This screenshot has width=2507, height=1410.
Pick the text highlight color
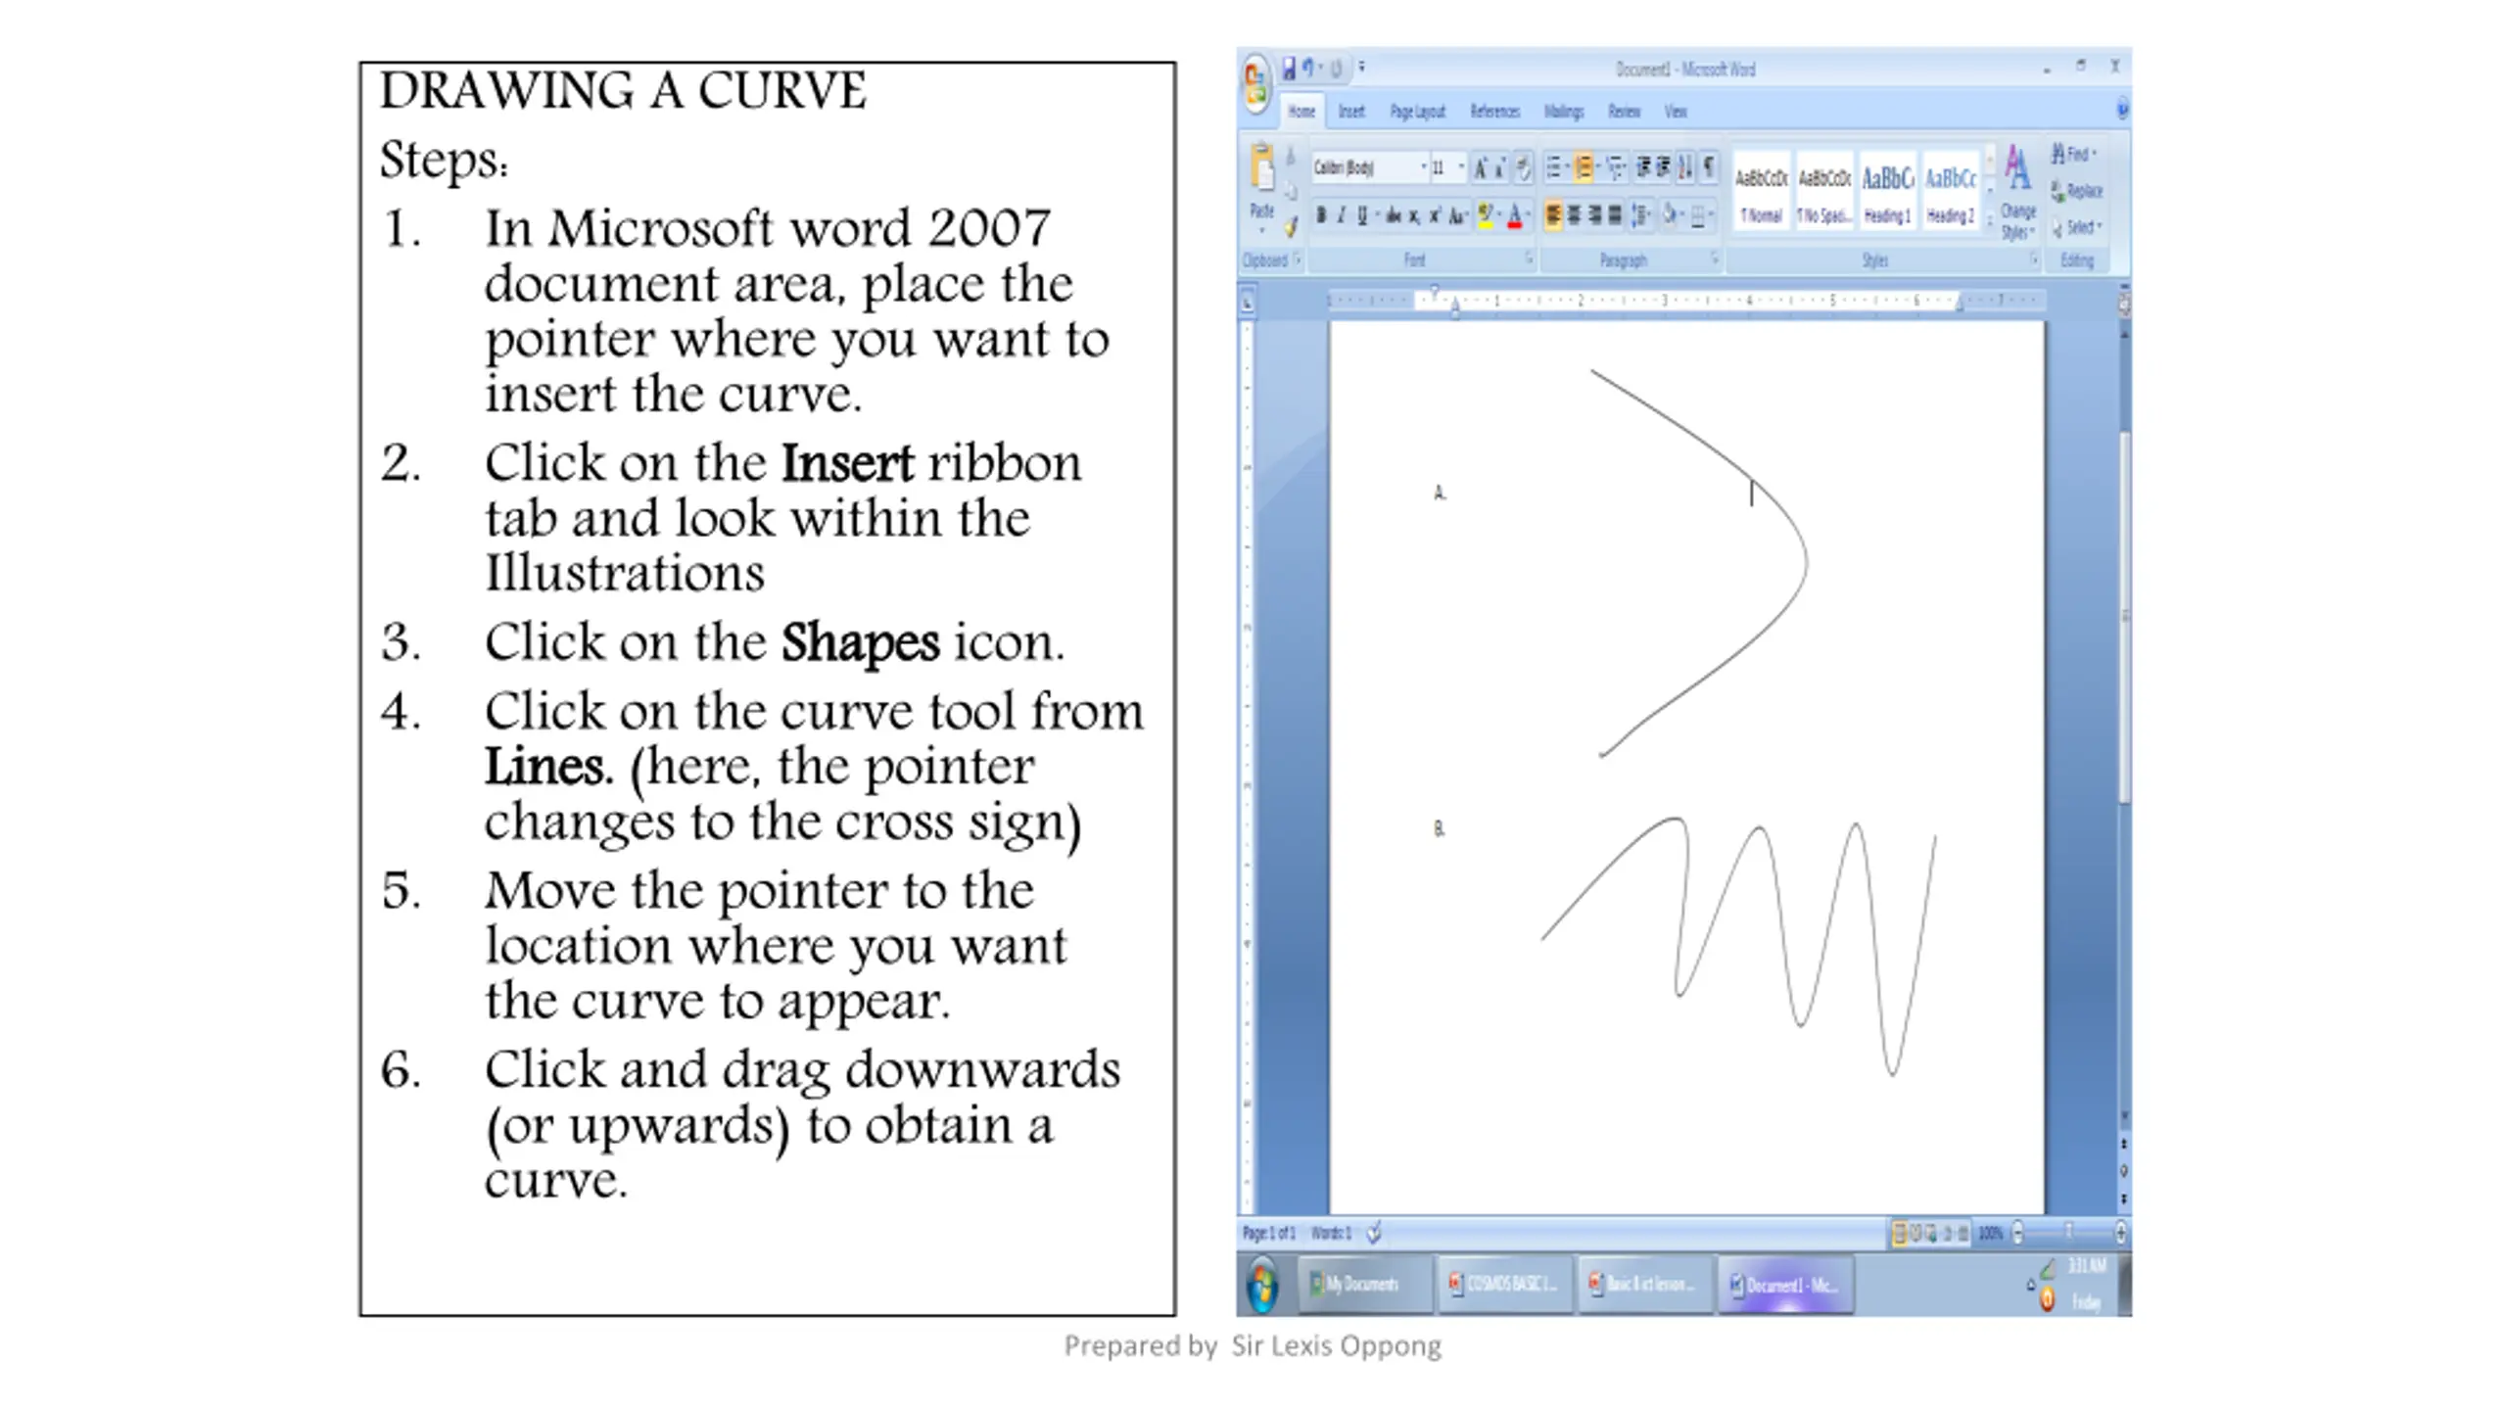click(x=1486, y=216)
